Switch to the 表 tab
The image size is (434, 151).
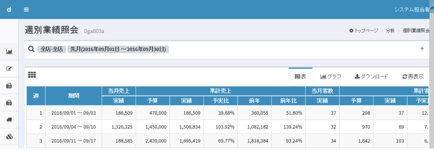[x=300, y=76]
